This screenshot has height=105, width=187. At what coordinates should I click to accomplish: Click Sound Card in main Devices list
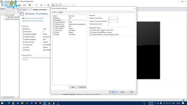tap(28, 45)
